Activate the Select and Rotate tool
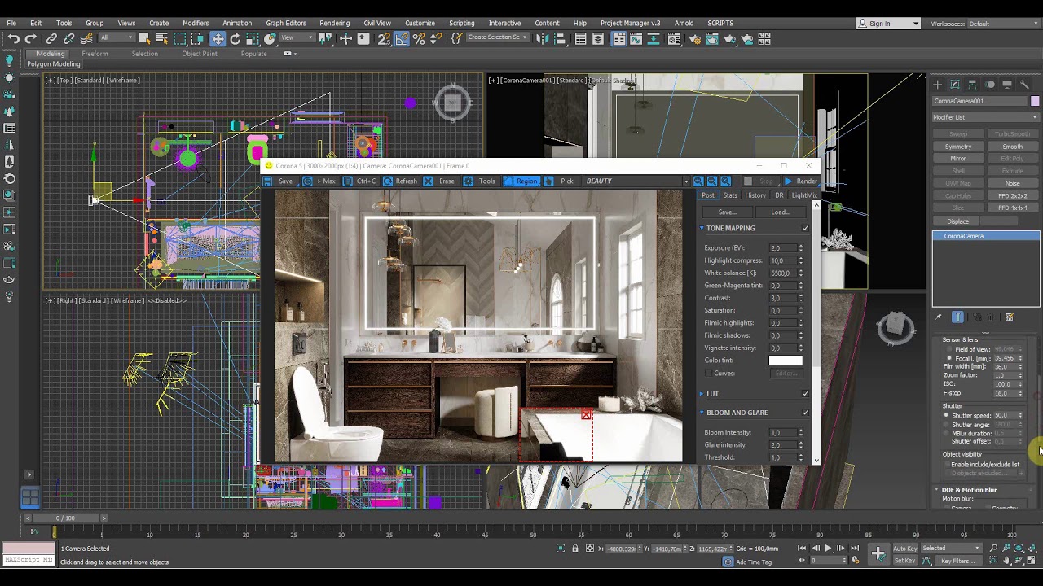Screen dimensions: 1043x586 pos(235,39)
